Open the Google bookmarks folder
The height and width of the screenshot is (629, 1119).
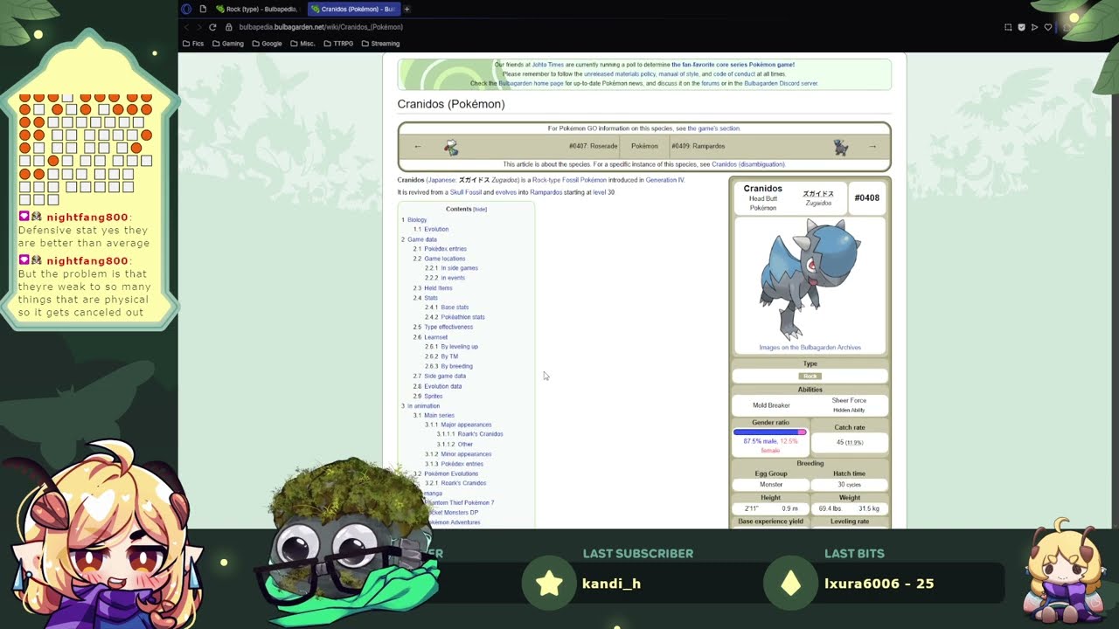click(267, 44)
